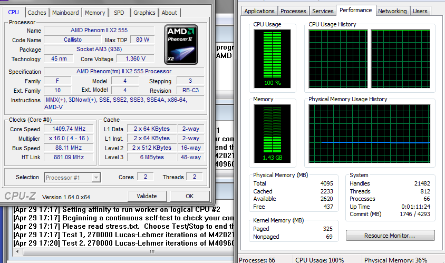Click the Up Time 0:01:11:24 value
The image size is (445, 263).
416,207
